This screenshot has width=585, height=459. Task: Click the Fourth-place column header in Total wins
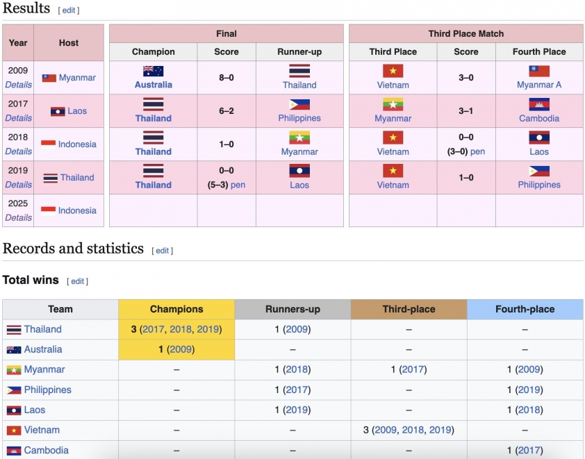pyautogui.click(x=525, y=310)
